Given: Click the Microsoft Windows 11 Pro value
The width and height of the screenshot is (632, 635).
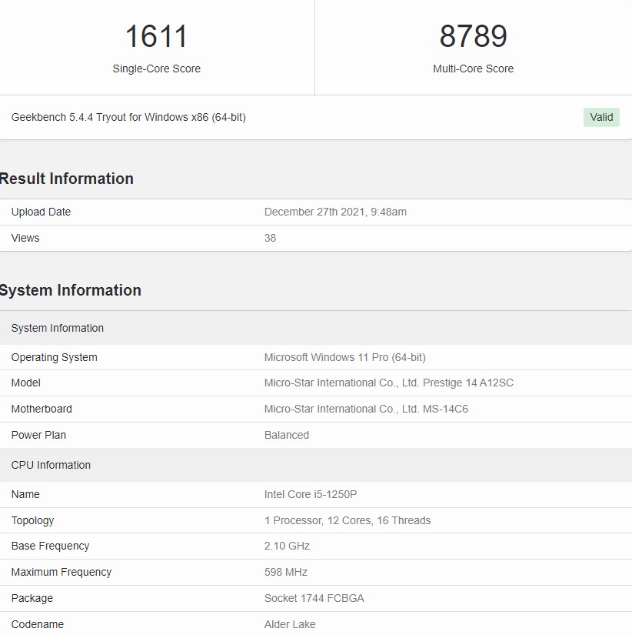Looking at the screenshot, I should (344, 358).
